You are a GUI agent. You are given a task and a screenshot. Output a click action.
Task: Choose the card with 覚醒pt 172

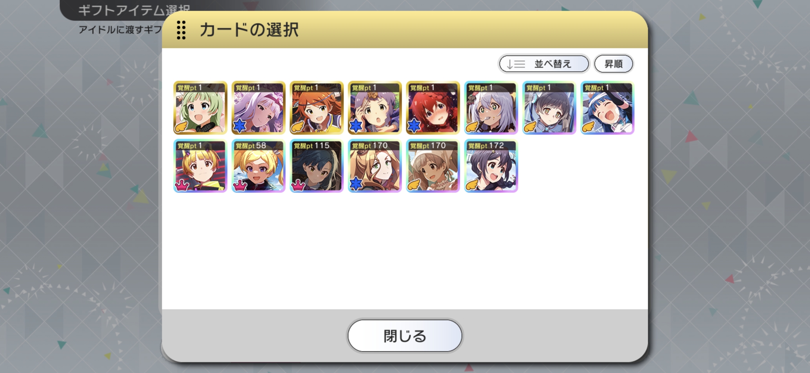491,165
